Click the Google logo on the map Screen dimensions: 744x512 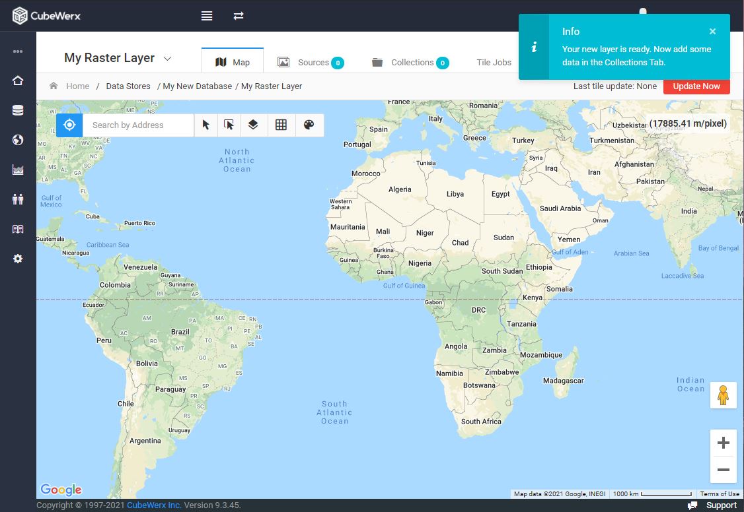(61, 490)
